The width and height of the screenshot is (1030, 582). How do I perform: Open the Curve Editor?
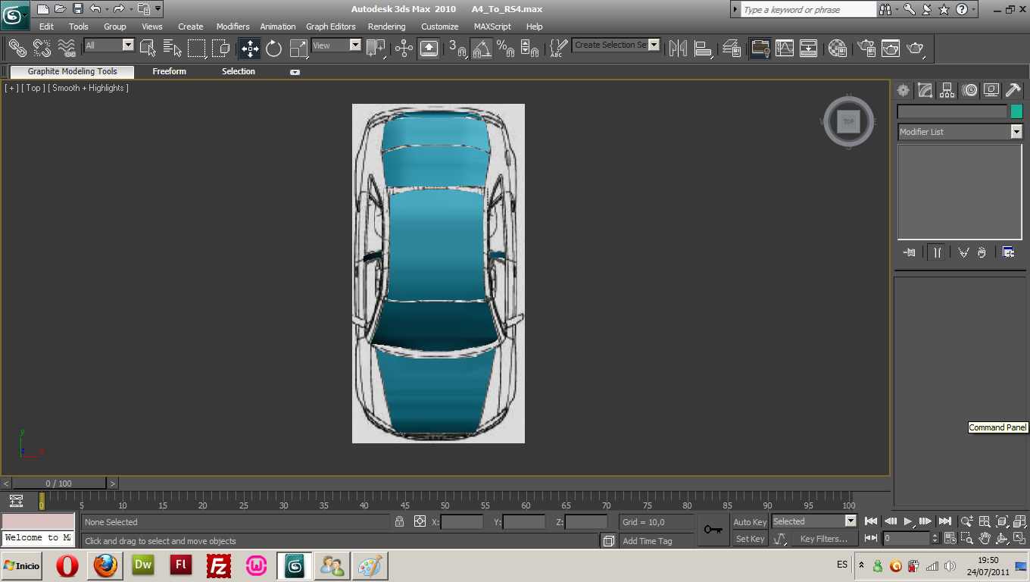[x=784, y=48]
